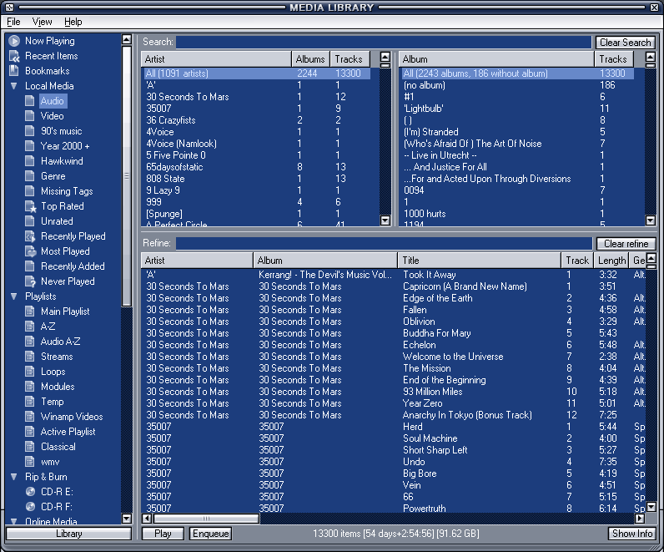Select artist '808 State' in artist list
Screen dimensions: 664x552
click(x=256, y=179)
